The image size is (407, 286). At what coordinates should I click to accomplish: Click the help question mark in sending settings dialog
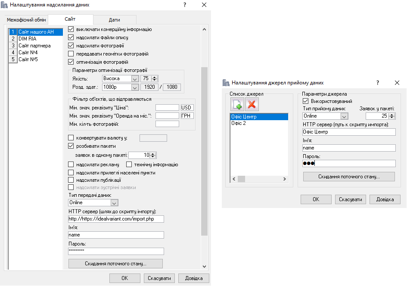[184, 4]
